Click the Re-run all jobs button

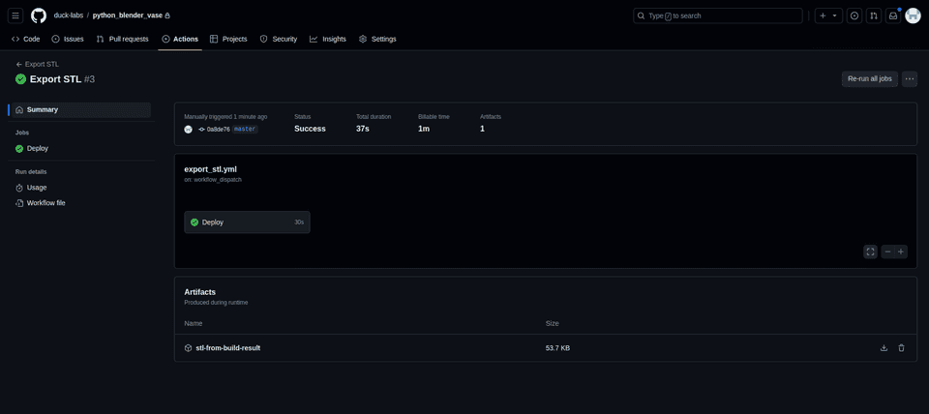click(869, 79)
